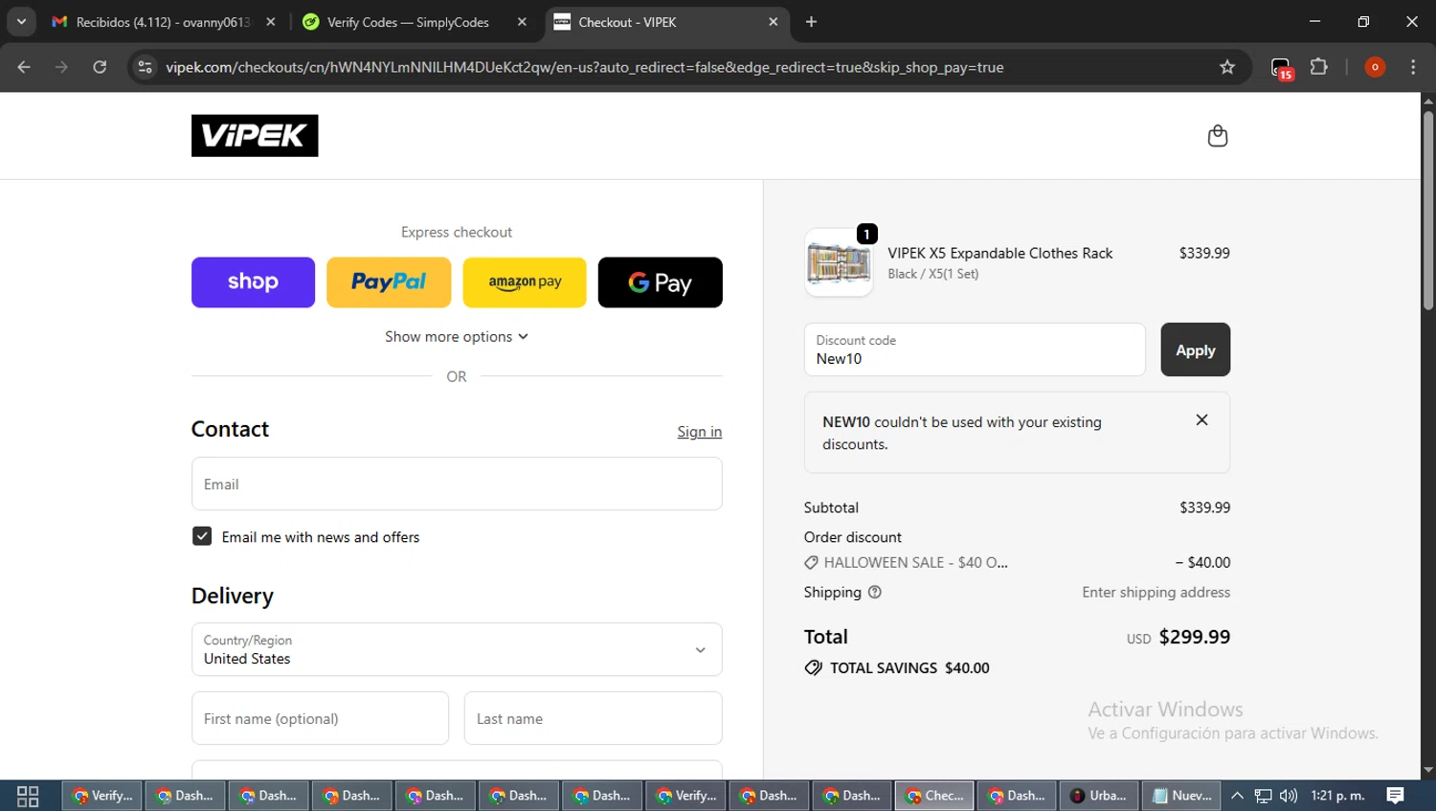Open the extension with 15 badge
This screenshot has height=811, width=1436.
pos(1281,68)
